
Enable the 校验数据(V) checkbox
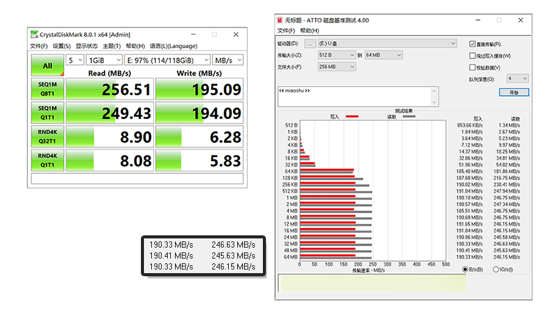click(x=473, y=67)
